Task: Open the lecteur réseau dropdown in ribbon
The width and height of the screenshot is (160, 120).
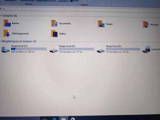Action: [28, 1]
